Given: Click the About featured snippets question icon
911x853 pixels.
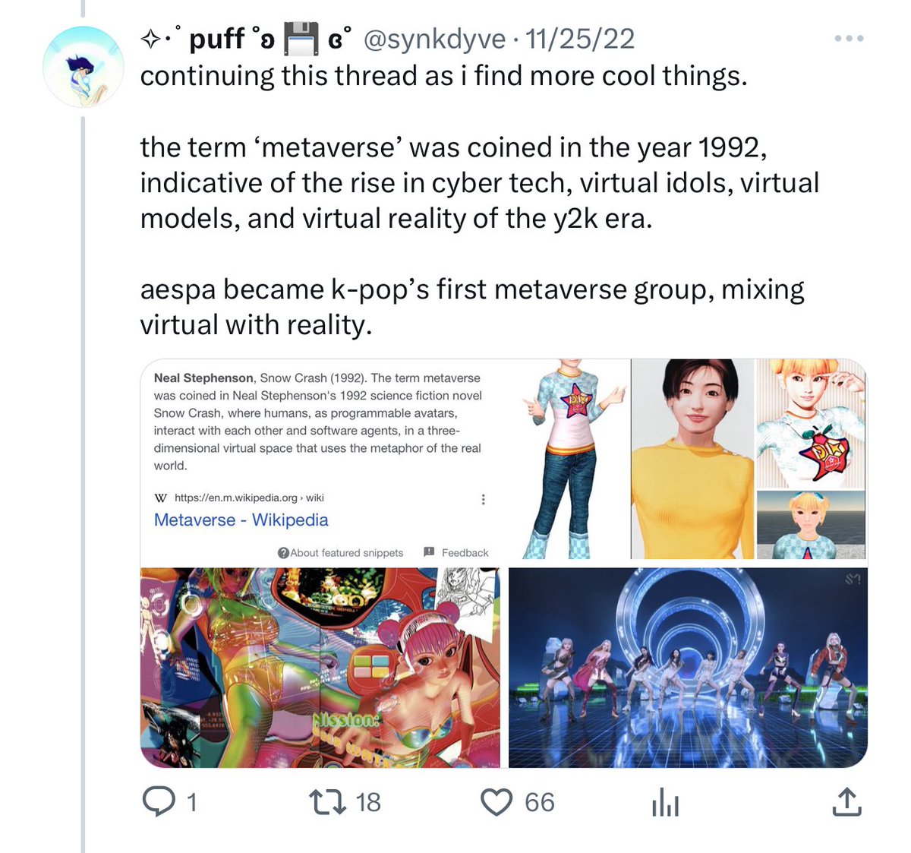Looking at the screenshot, I should [283, 552].
